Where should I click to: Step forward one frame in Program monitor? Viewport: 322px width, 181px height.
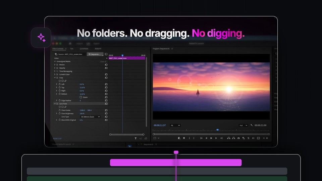(x=216, y=138)
